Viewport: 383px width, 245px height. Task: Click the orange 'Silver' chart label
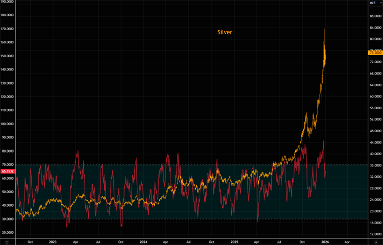tap(225, 32)
